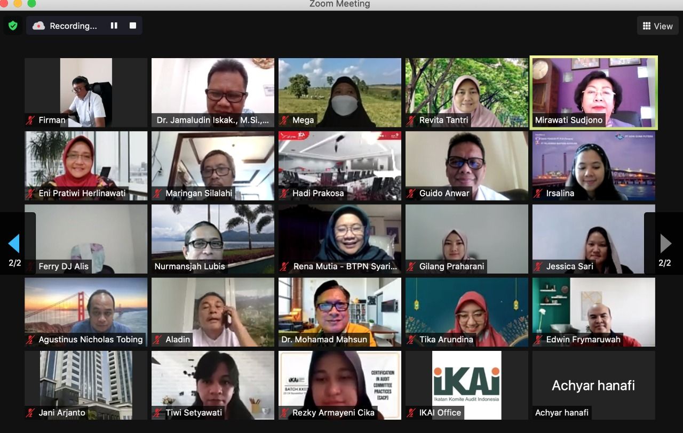683x433 pixels.
Task: Click the name label Edwin Frymaruwah
Action: [x=583, y=339]
